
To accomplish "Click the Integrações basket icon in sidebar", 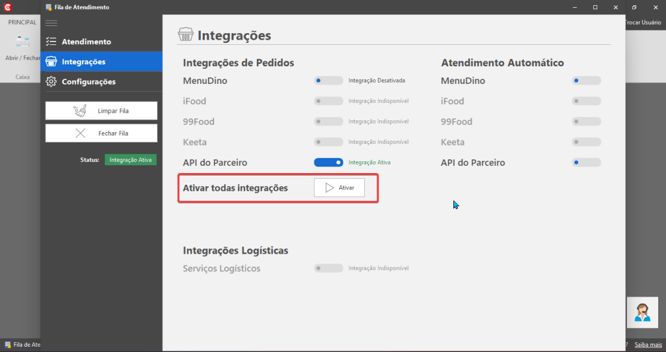I will [x=51, y=62].
